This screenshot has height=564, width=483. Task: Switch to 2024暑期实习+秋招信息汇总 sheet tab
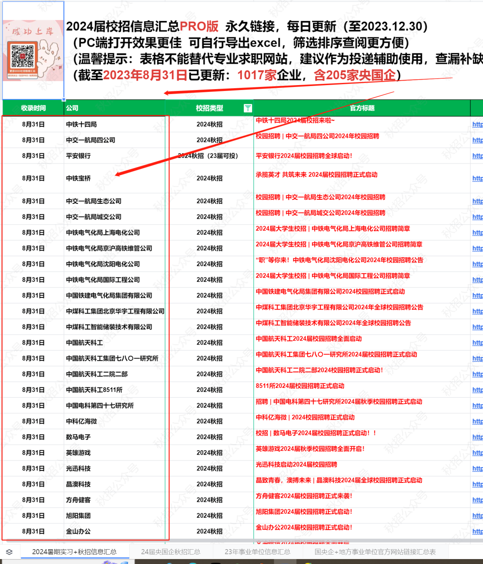74,552
